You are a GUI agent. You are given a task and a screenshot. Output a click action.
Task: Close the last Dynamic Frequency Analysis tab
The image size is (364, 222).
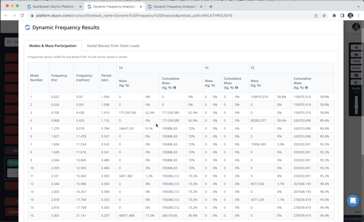pos(201,7)
